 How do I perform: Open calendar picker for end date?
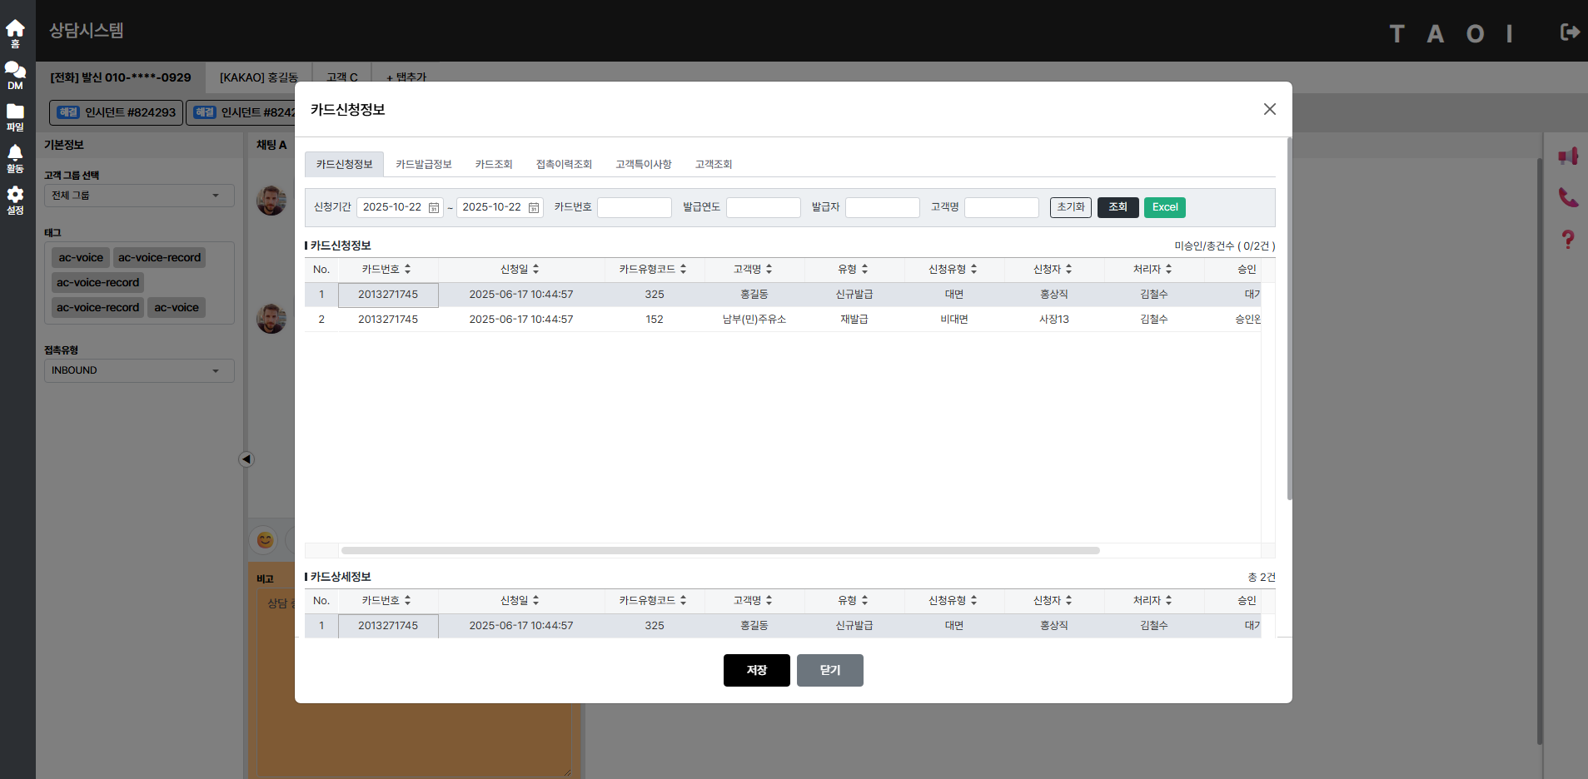click(534, 208)
